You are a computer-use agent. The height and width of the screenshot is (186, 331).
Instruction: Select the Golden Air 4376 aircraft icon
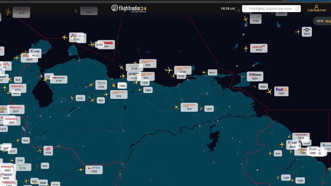point(246,48)
